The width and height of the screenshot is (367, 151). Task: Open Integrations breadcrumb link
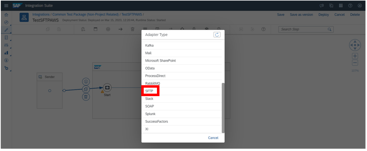coord(41,14)
